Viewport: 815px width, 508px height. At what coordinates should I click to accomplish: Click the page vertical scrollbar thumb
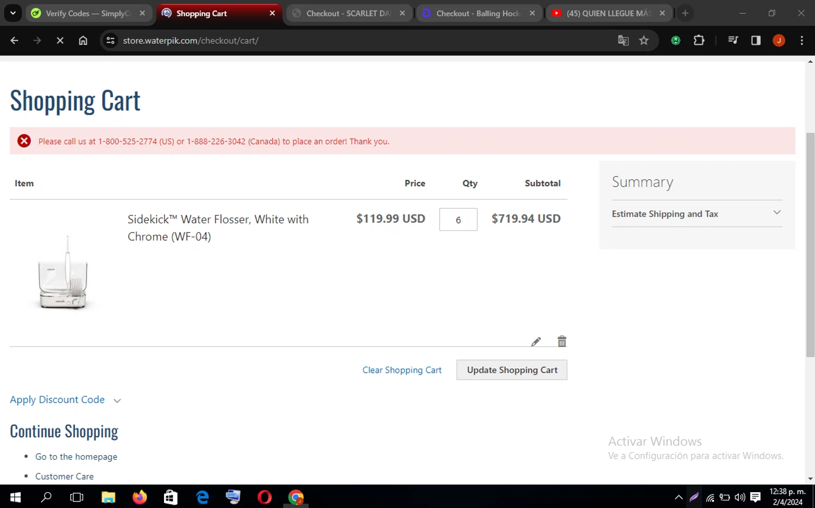click(x=810, y=244)
